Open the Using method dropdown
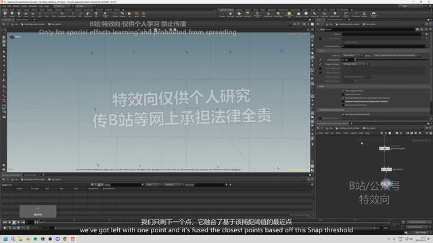This screenshot has height=243, width=433. [396, 55]
